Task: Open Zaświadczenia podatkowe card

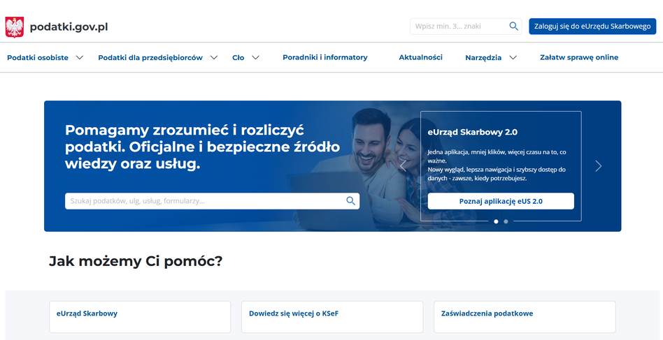Action: pyautogui.click(x=525, y=317)
